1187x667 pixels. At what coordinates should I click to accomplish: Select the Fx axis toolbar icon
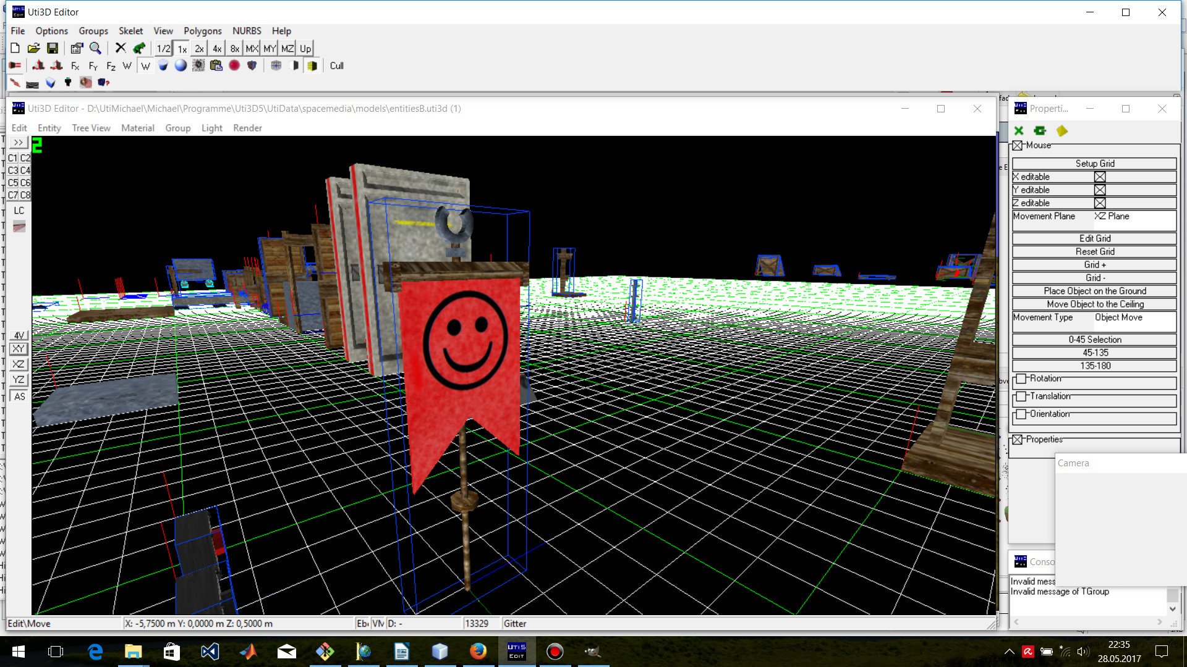pyautogui.click(x=75, y=65)
